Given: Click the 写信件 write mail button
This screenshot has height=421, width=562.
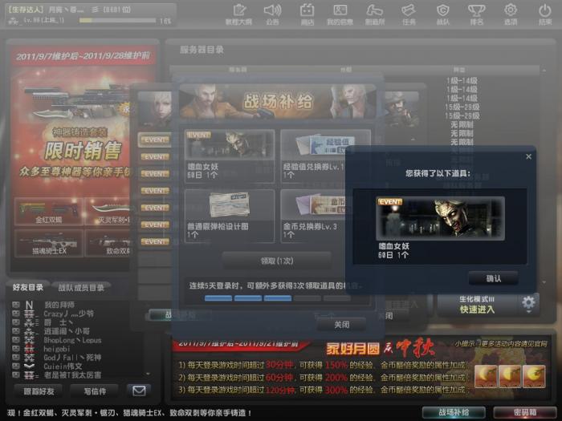Looking at the screenshot, I should click(x=95, y=391).
